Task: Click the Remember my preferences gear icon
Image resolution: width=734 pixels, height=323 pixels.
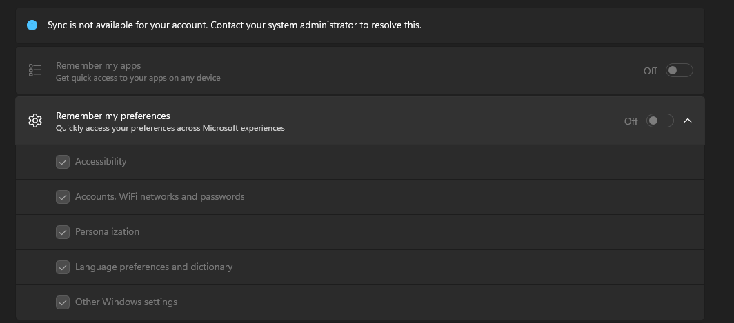Action: pyautogui.click(x=35, y=121)
